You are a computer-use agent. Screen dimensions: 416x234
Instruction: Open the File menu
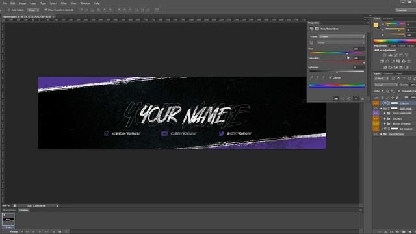[5, 3]
